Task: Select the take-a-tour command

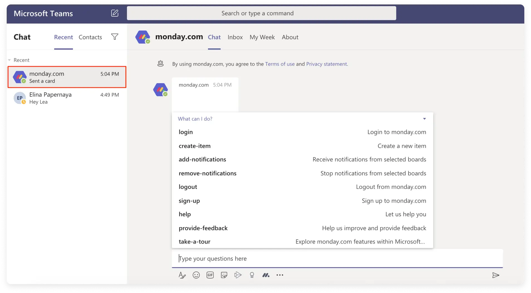Action: tap(302, 242)
